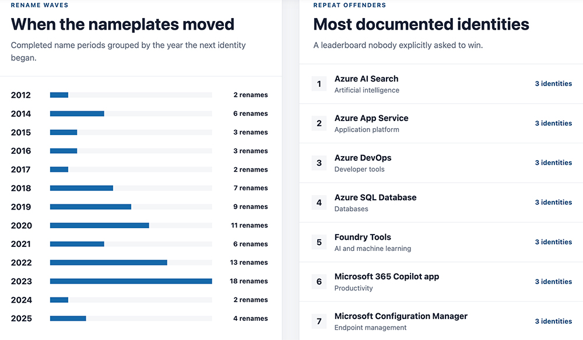
Task: Click '3 identities' for Azure DevOps
Action: pyautogui.click(x=553, y=162)
